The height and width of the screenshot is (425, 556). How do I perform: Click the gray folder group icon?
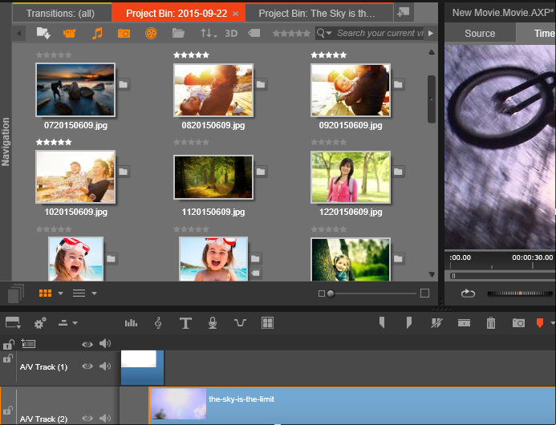pyautogui.click(x=178, y=34)
